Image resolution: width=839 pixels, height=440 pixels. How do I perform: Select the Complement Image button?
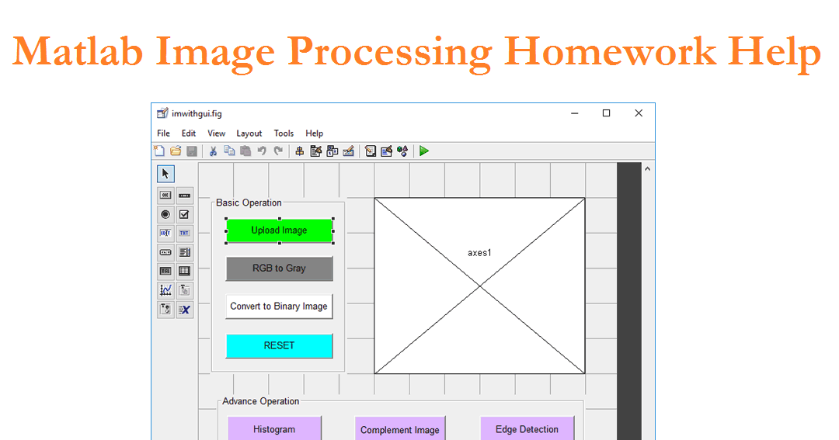(x=400, y=429)
